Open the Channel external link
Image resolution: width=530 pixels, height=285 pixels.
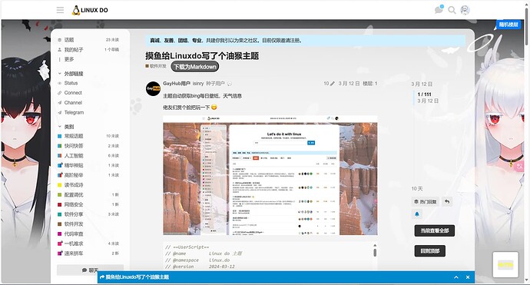(73, 102)
